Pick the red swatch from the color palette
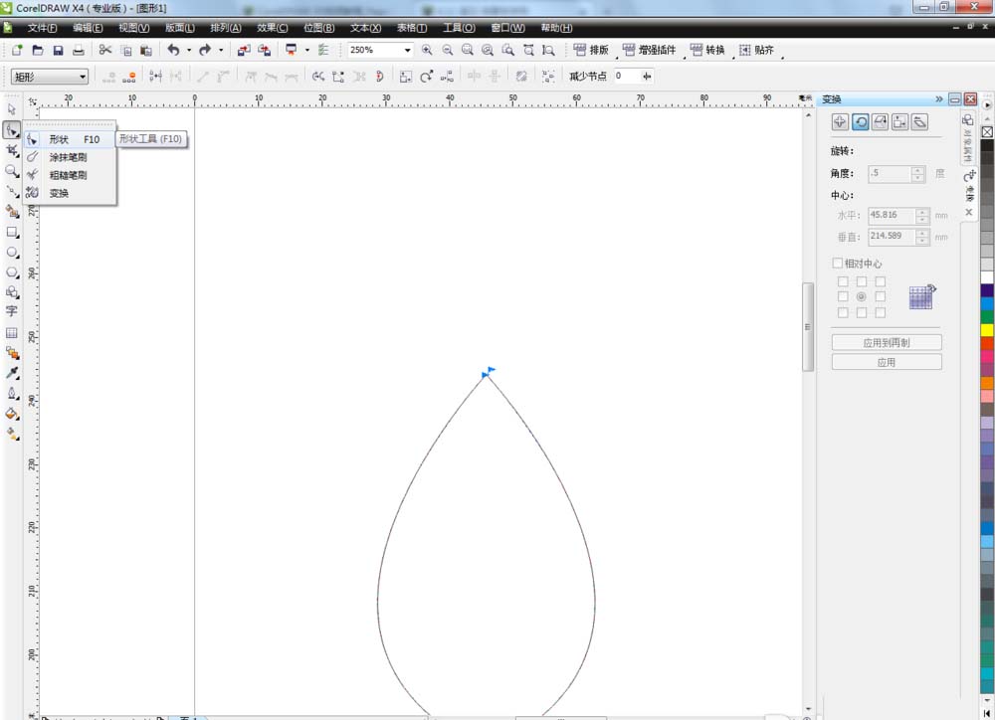 click(985, 342)
